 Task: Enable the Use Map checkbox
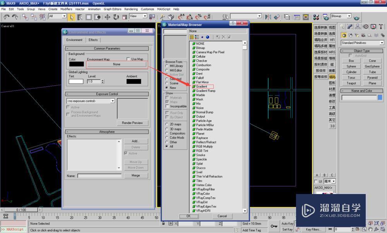point(128,59)
